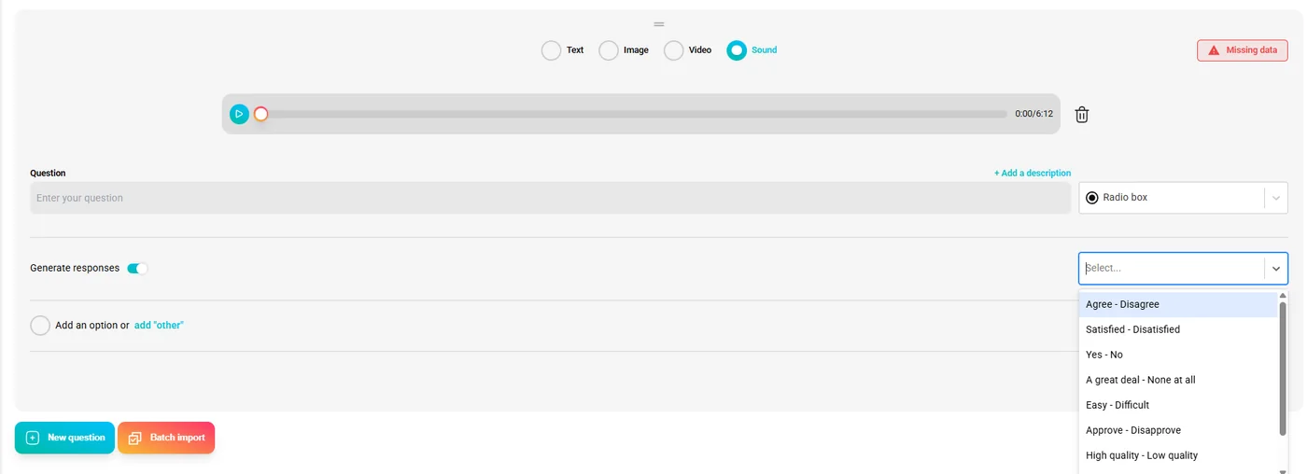Click the dropdown list scrollbar thumb
The image size is (1307, 474).
click(1283, 368)
